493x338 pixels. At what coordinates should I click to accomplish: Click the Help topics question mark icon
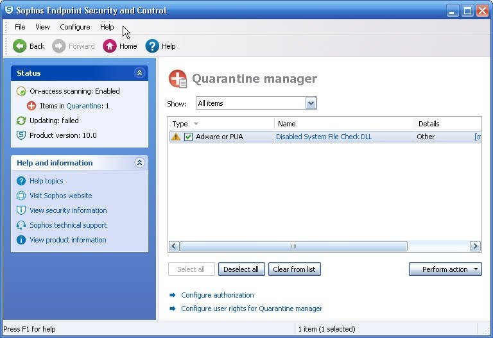pos(21,181)
